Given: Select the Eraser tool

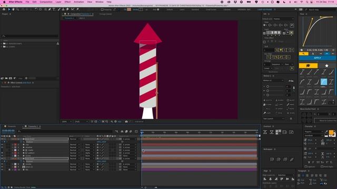Looking at the screenshot, I should pos(67,9).
